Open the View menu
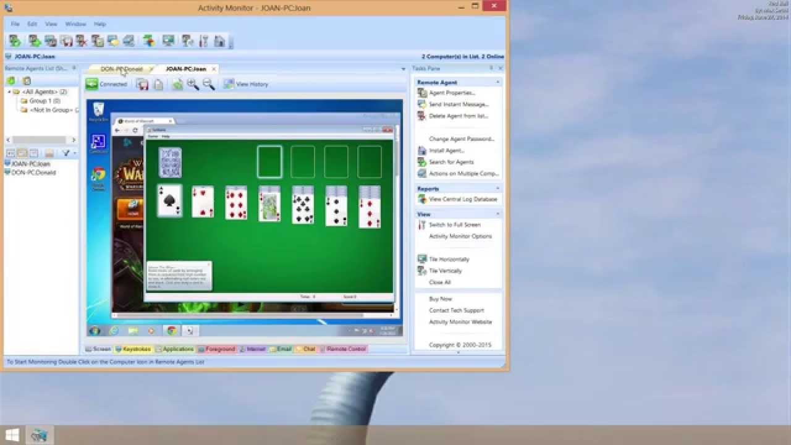Viewport: 791px width, 445px height. pos(51,24)
